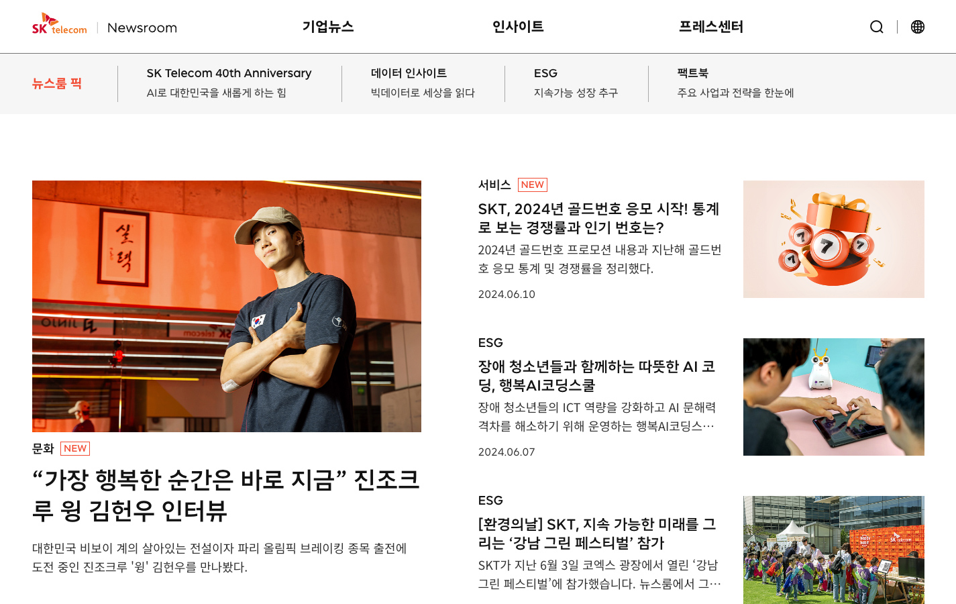Open SK Telecom 40th Anniversary pick
This screenshot has width=956, height=604.
click(x=229, y=83)
